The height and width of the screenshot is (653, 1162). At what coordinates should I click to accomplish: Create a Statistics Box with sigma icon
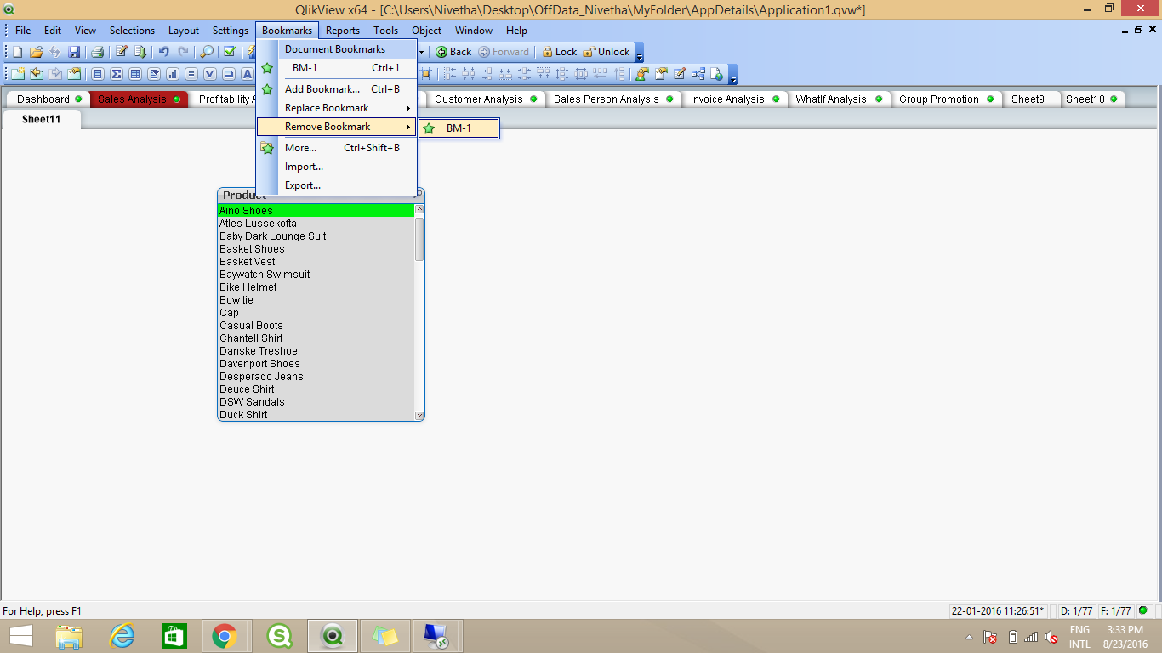(117, 74)
